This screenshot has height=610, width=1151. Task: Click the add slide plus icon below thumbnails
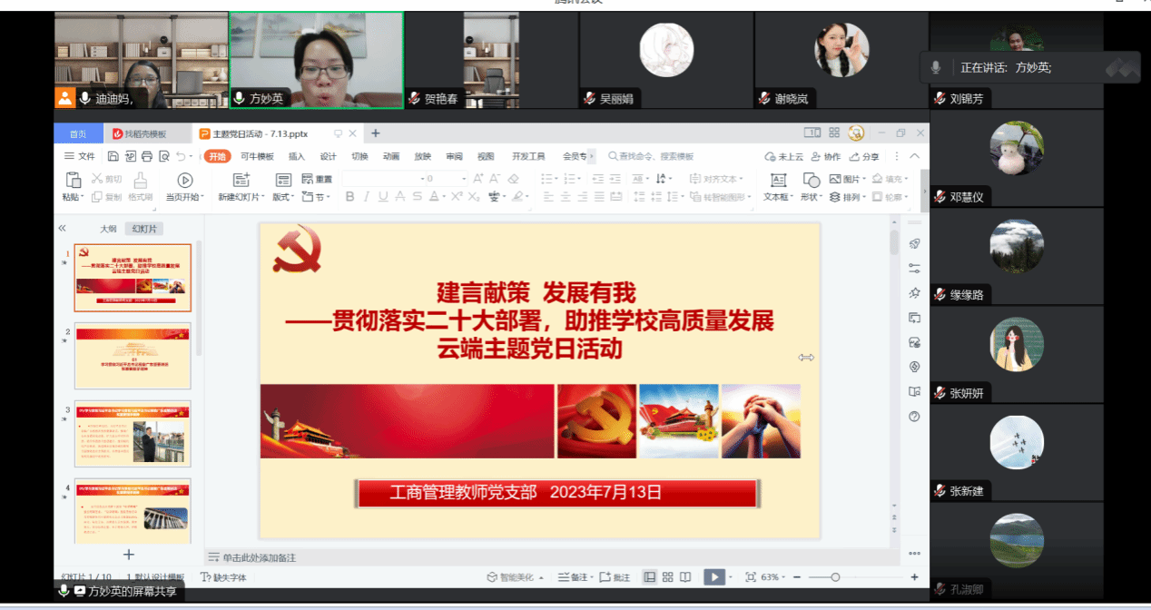click(129, 554)
